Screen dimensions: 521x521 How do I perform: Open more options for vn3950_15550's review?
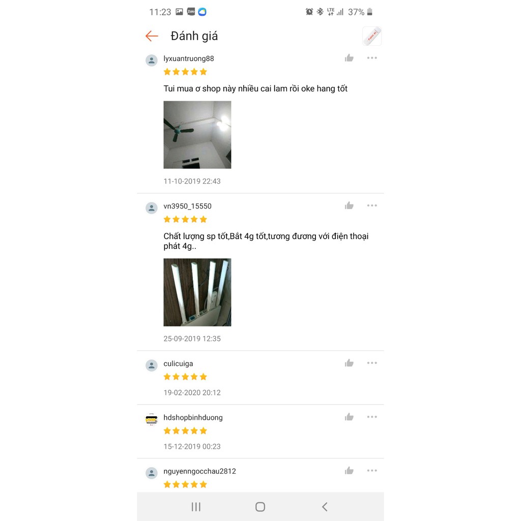coord(372,206)
